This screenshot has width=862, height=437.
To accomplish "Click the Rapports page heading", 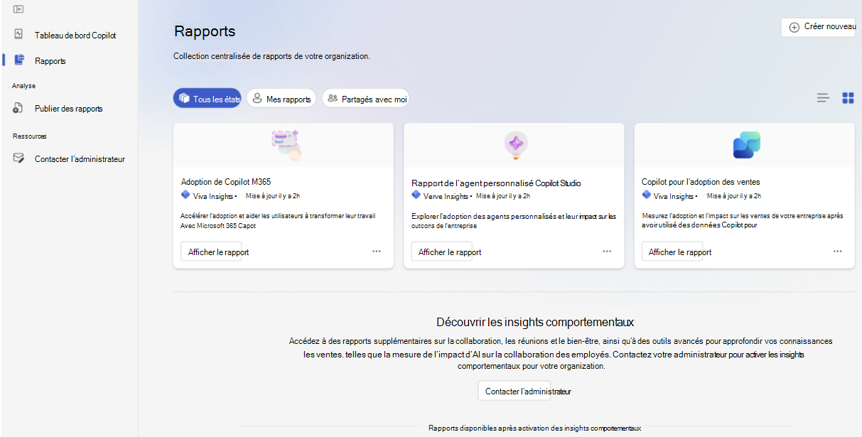I will pos(205,31).
